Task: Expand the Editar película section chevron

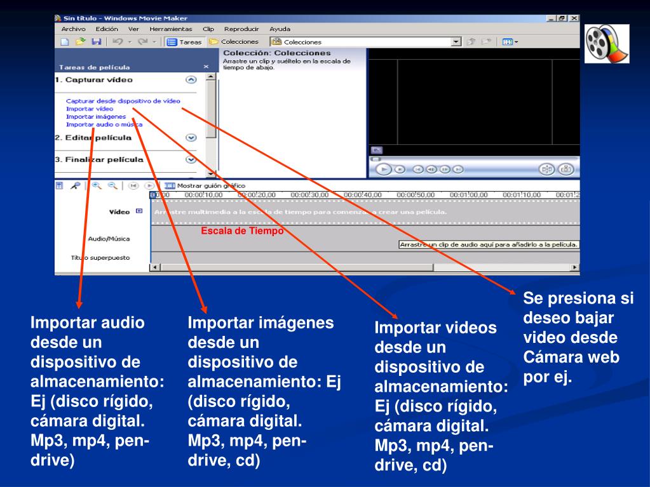Action: pos(191,138)
